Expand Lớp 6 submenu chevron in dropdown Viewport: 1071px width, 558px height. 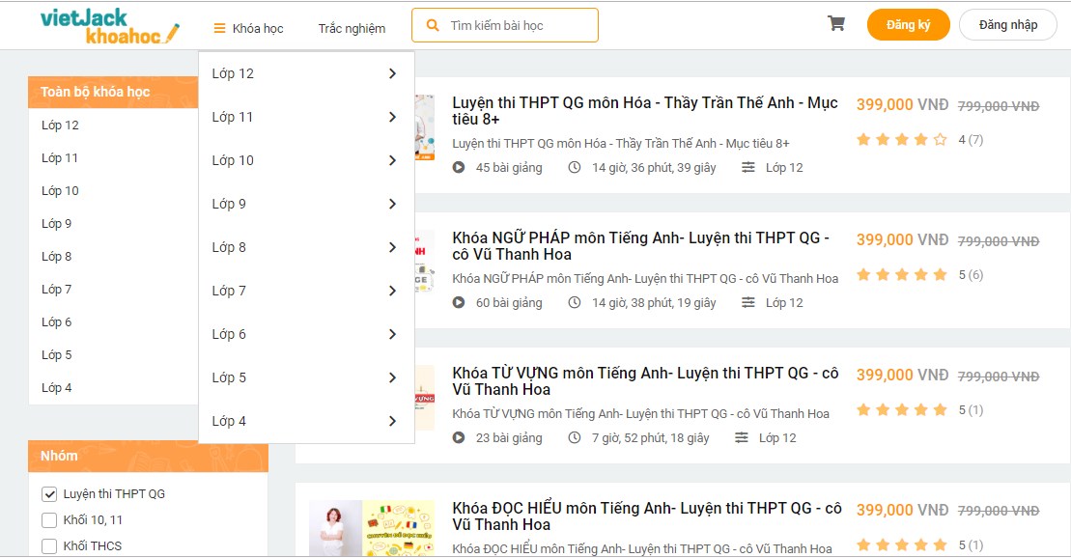(x=392, y=334)
